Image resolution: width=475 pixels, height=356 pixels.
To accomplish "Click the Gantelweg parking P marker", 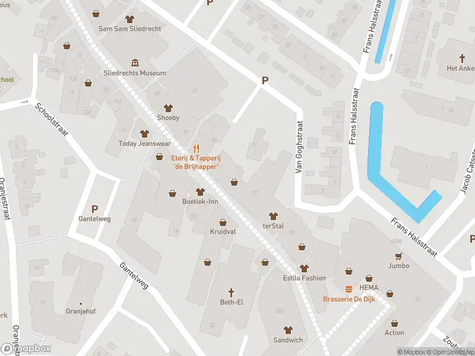I will pyautogui.click(x=94, y=209).
